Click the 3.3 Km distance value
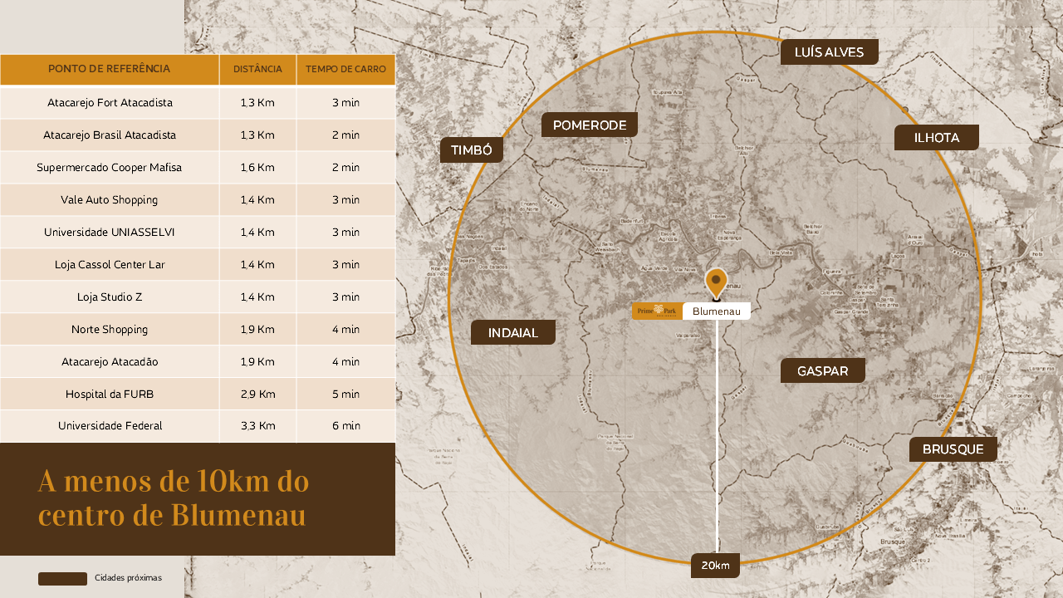Image resolution: width=1063 pixels, height=598 pixels. point(257,426)
